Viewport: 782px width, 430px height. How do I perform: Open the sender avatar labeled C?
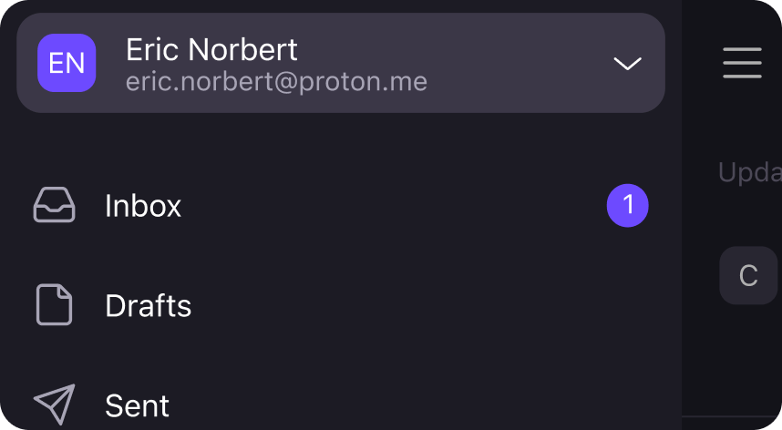[748, 275]
